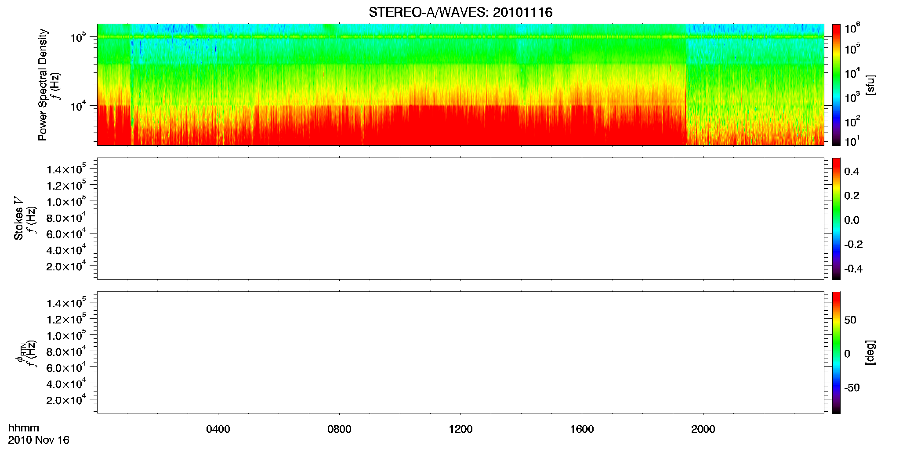Click the Stokes V axis label
This screenshot has width=921, height=474.
click(18, 218)
